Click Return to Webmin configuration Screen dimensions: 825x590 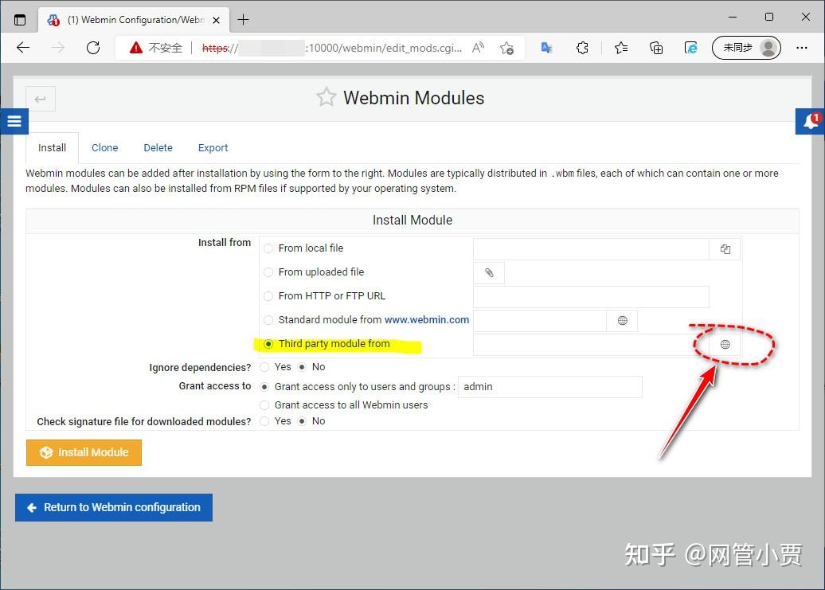(x=113, y=507)
